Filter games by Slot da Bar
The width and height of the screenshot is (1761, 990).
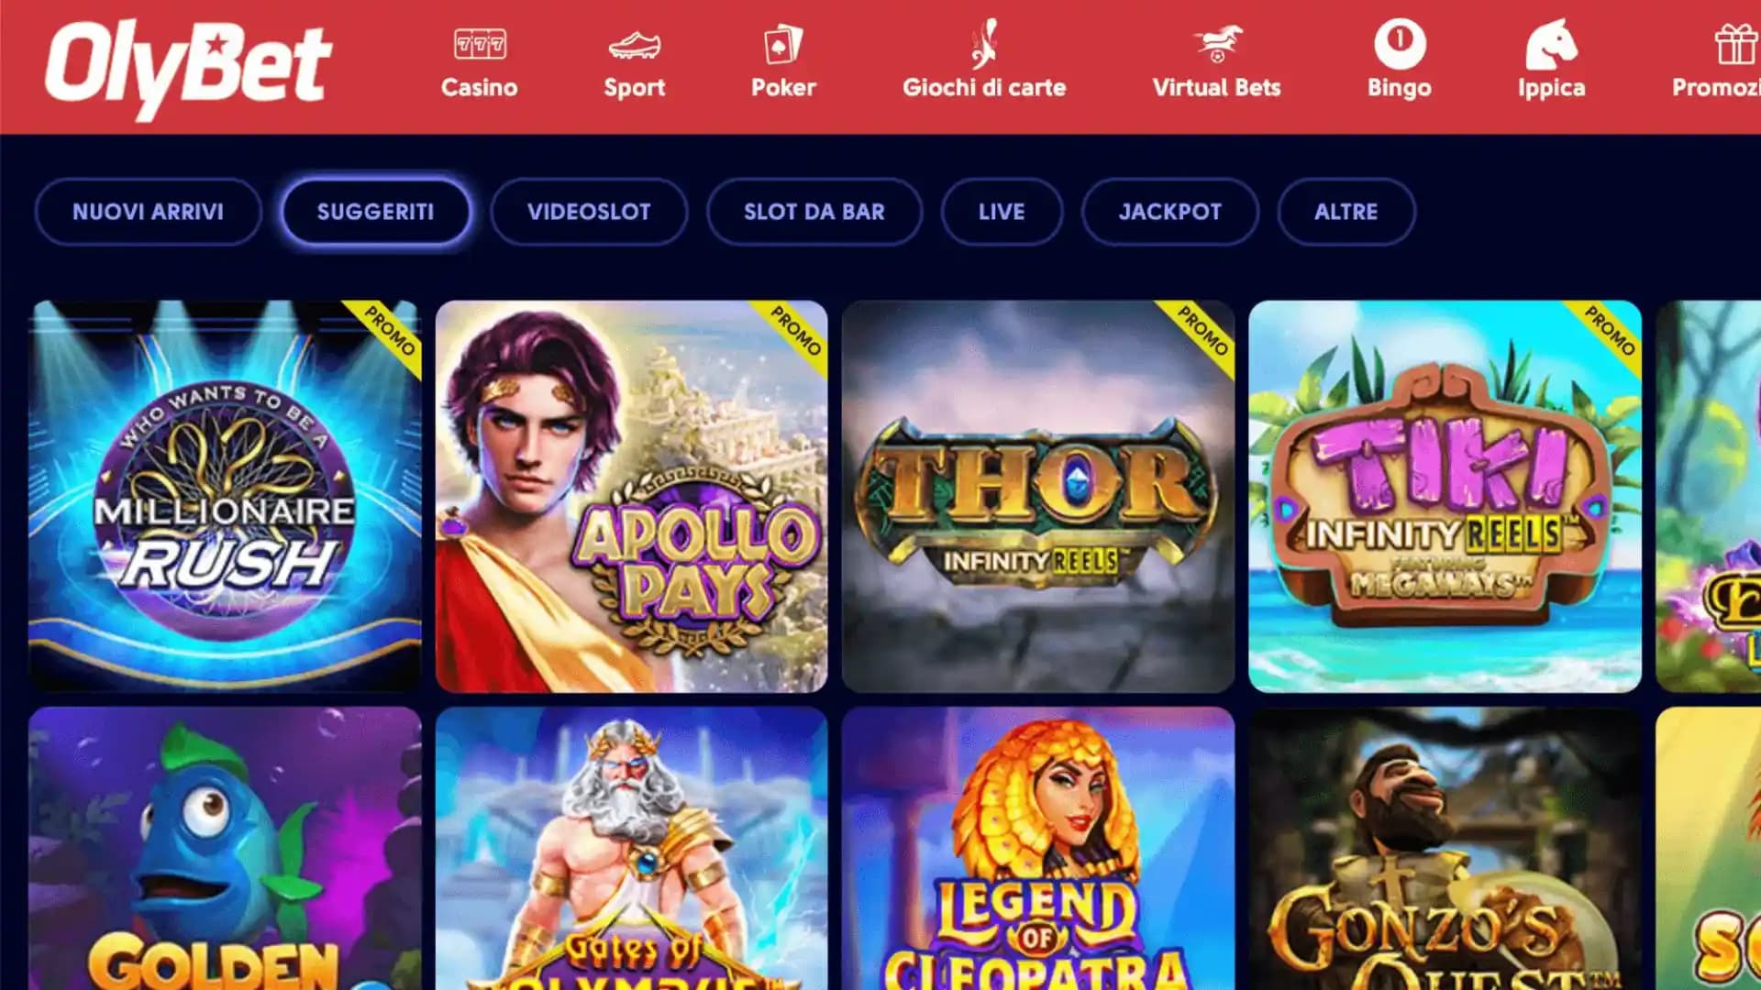pyautogui.click(x=814, y=212)
